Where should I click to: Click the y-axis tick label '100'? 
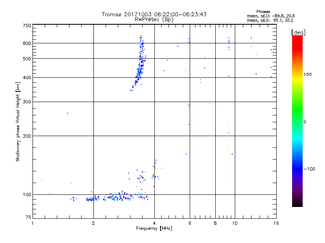point(27,194)
